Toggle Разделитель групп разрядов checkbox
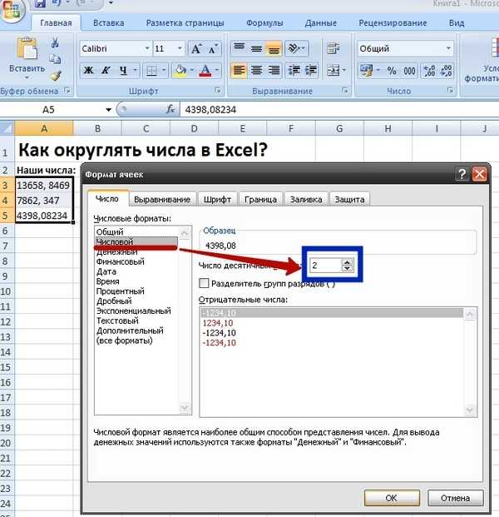 (204, 283)
